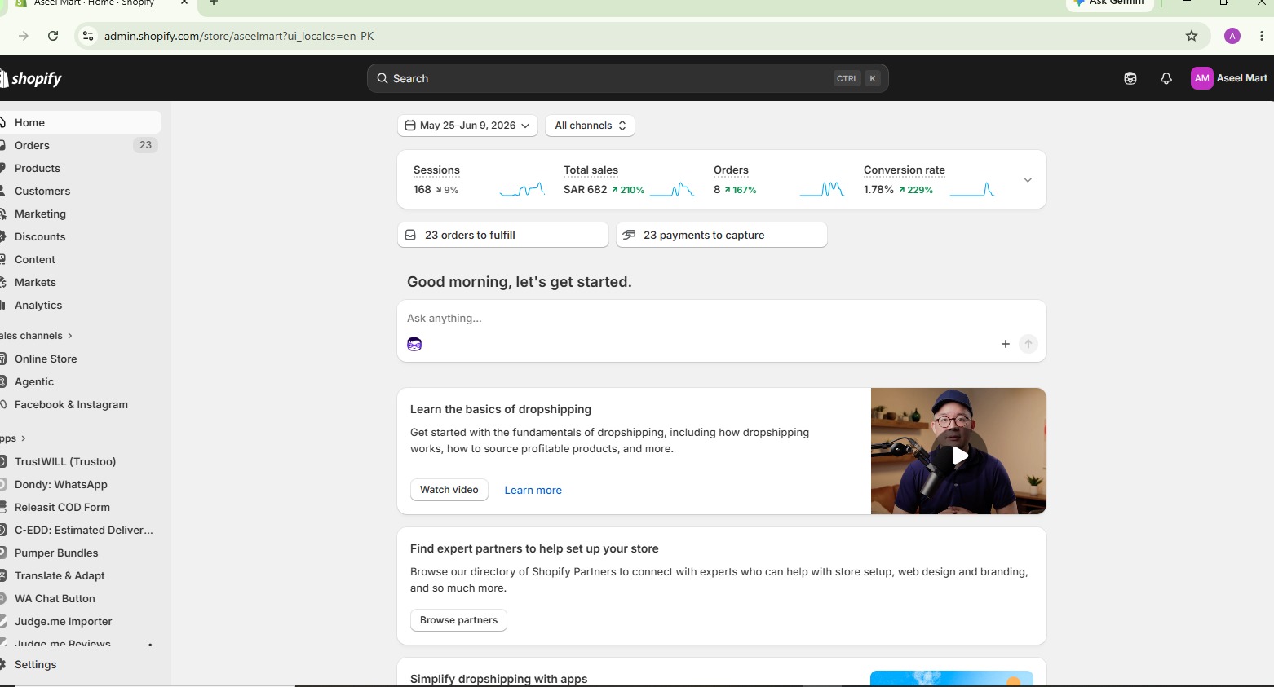1274x687 pixels.
Task: Expand the Sales channels section
Action: tap(36, 336)
